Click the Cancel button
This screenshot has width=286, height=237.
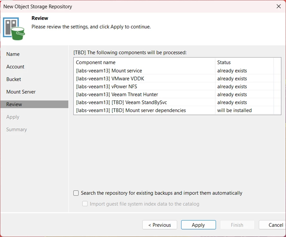[272, 225]
